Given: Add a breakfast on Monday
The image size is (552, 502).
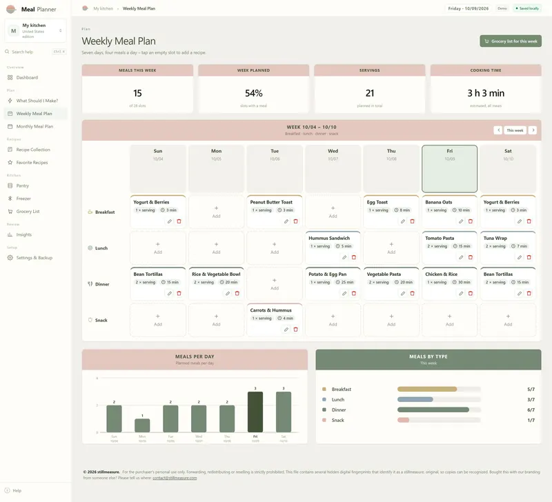Looking at the screenshot, I should pyautogui.click(x=216, y=212).
